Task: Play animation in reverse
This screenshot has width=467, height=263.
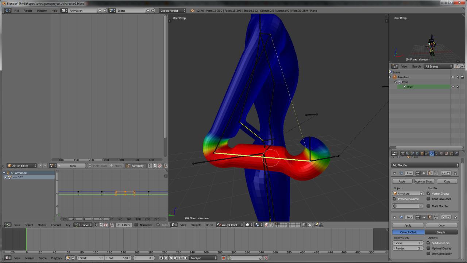Action: point(170,258)
